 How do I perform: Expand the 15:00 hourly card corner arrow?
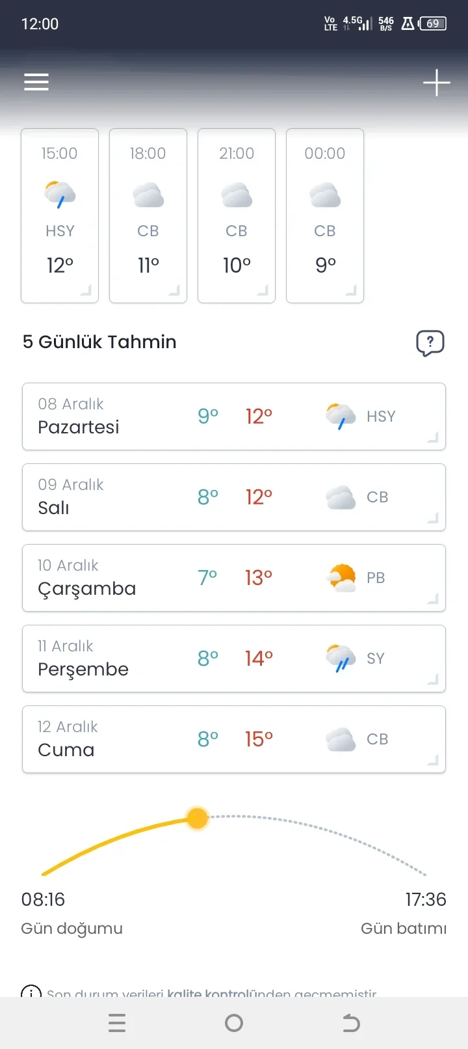pyautogui.click(x=86, y=291)
